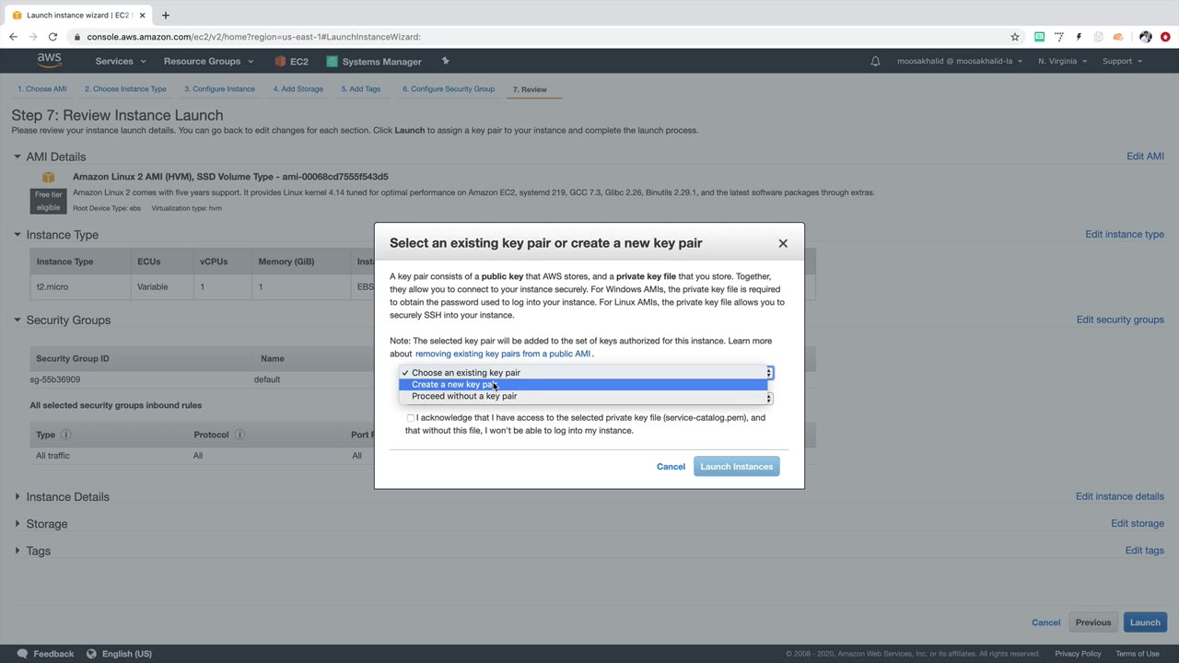Click the 7. Review step tab
This screenshot has width=1179, height=663.
[x=530, y=89]
